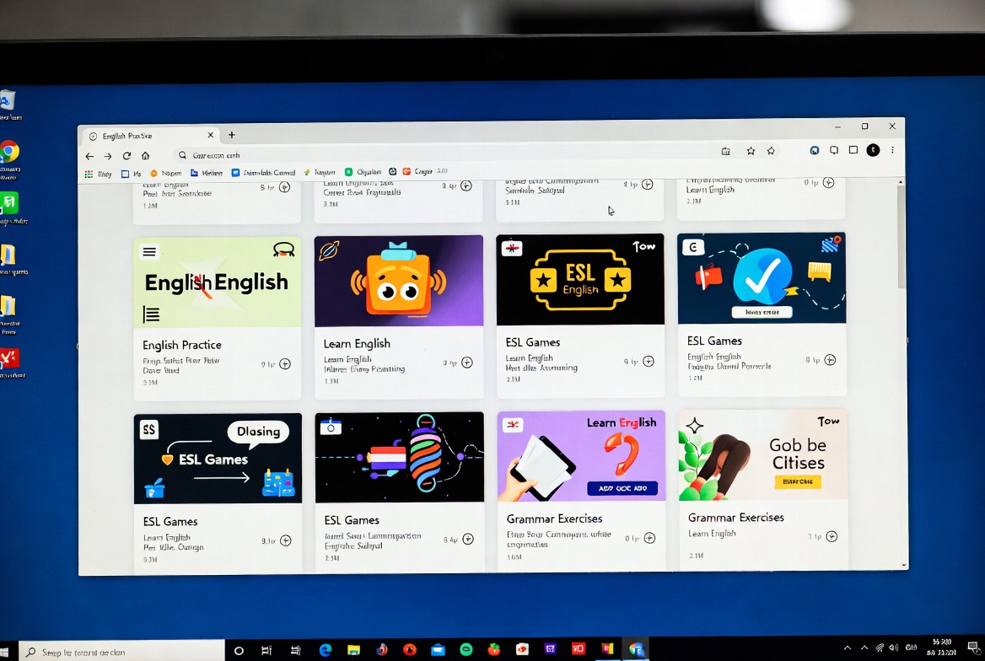This screenshot has width=985, height=661.
Task: Open a new tab with the plus button
Action: pyautogui.click(x=232, y=135)
